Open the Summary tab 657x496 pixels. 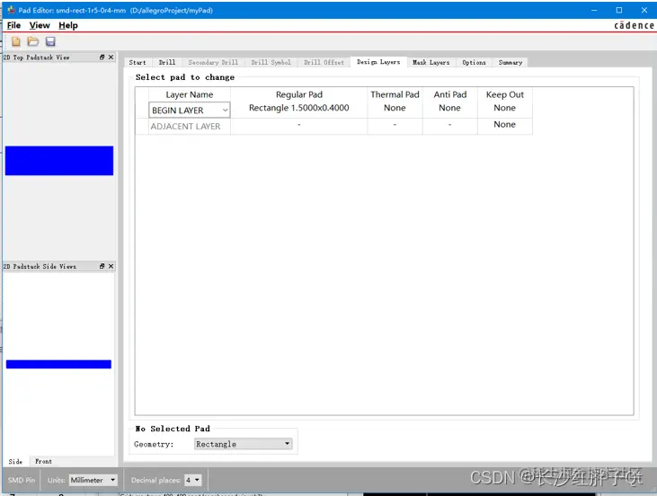[511, 62]
